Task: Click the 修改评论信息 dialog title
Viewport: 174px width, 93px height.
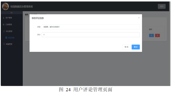Action: click(38, 18)
